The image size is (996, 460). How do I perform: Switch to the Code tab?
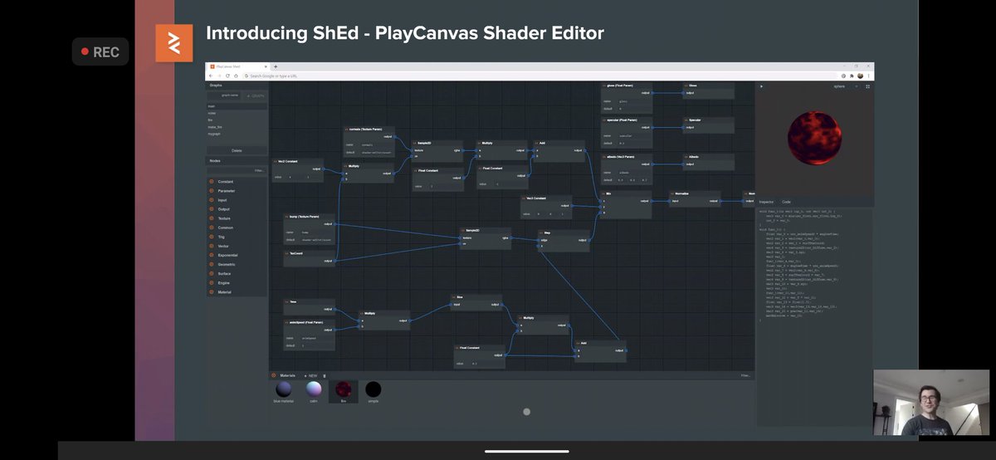(x=786, y=202)
